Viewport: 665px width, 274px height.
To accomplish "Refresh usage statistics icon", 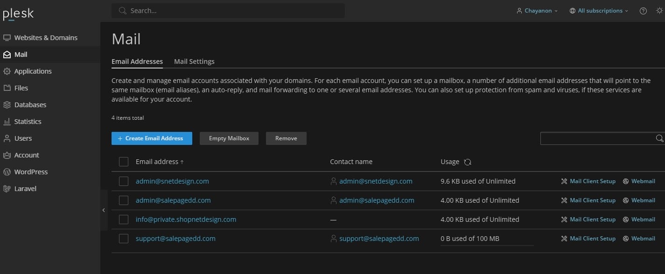I will [x=468, y=162].
